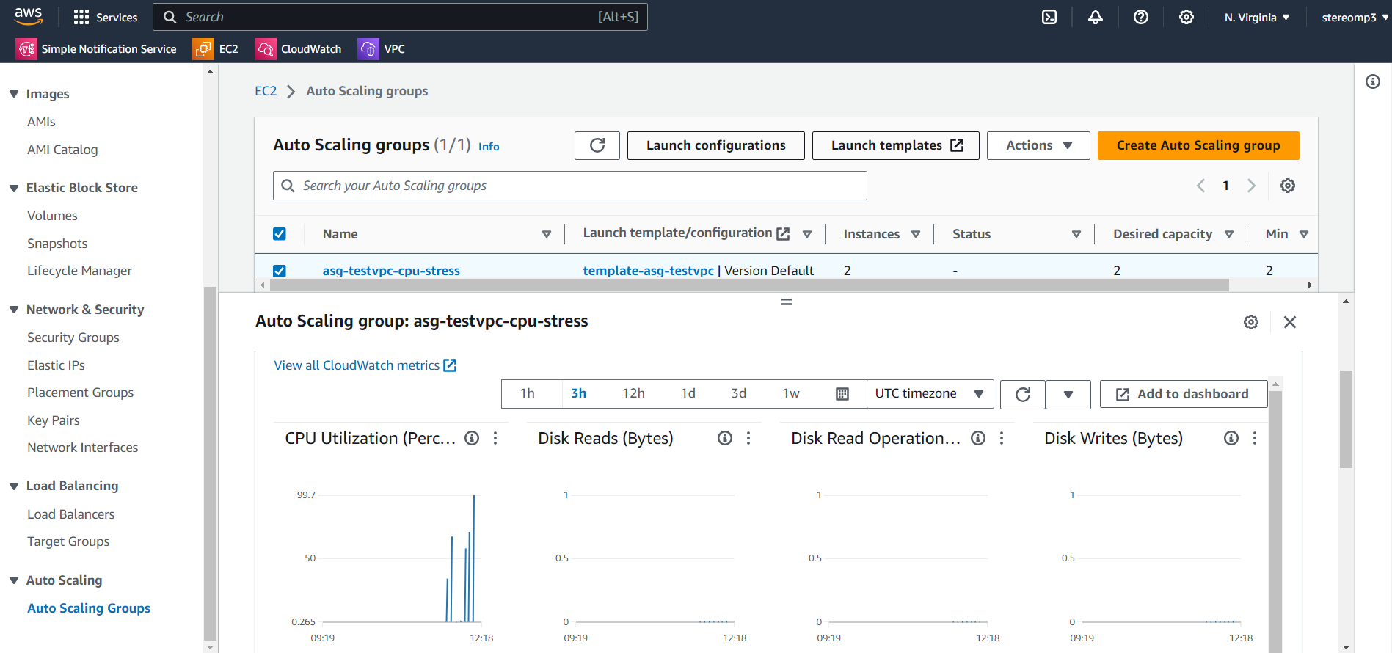
Task: Click Create Auto Scaling group button
Action: 1198,145
